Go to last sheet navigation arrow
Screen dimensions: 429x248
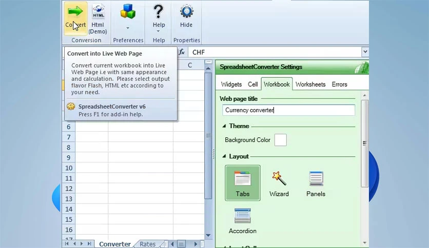pyautogui.click(x=89, y=243)
